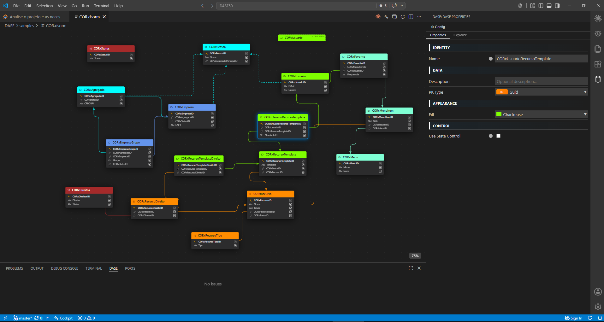
Task: Open the Manage gear in activity bar
Action: (x=598, y=307)
